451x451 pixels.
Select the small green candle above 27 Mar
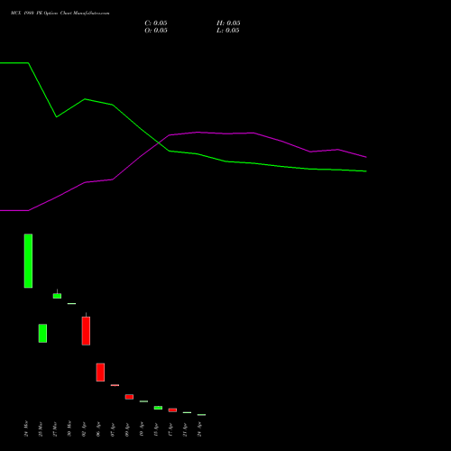(x=57, y=296)
